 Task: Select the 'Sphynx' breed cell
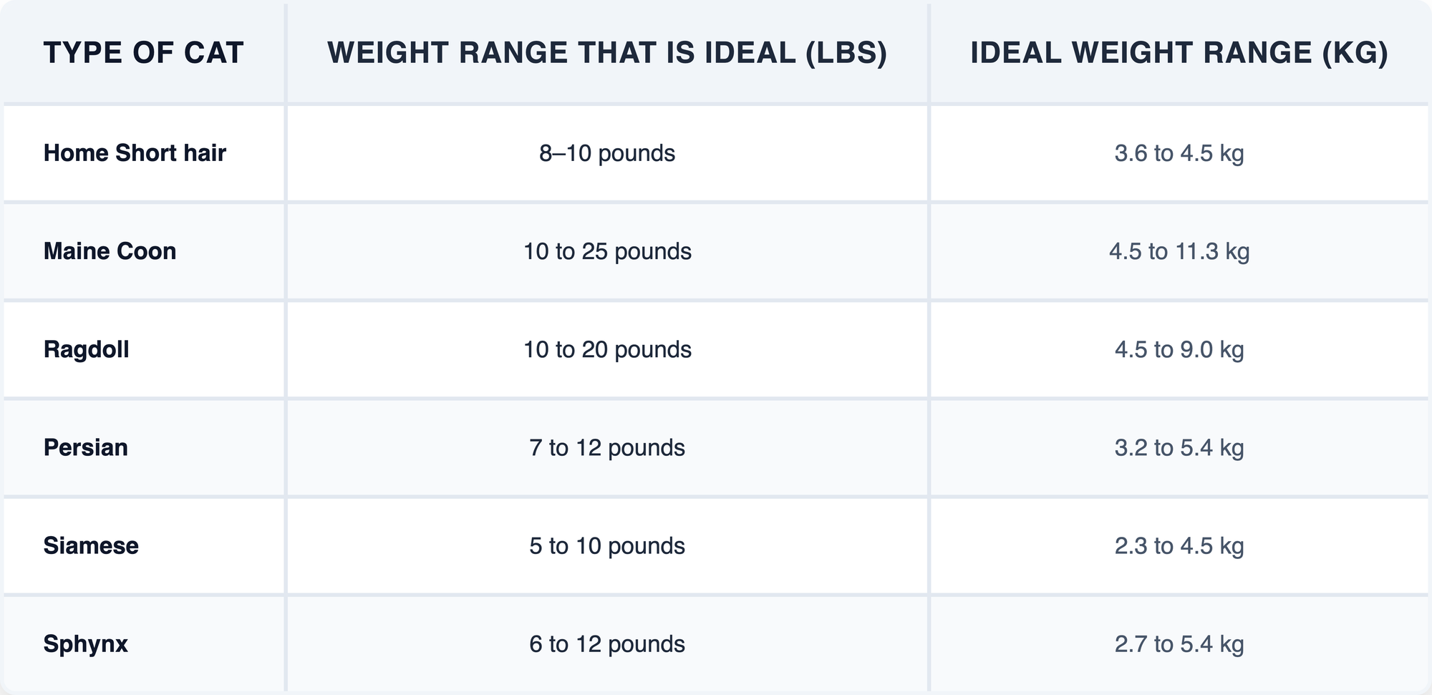(x=85, y=643)
